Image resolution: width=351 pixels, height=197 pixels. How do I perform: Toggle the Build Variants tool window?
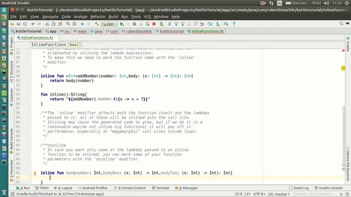(x=12, y=141)
